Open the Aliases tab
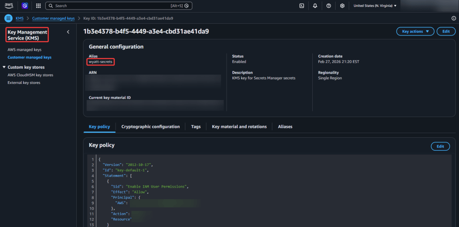Image resolution: width=459 pixels, height=227 pixels. pyautogui.click(x=285, y=127)
